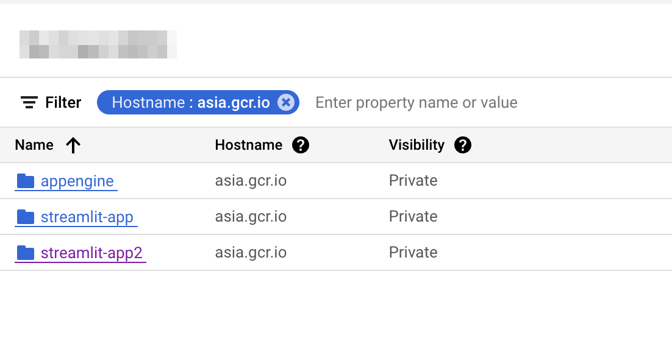Remove the Hostname asia.gcr.io filter chip
This screenshot has width=672, height=358.
click(285, 102)
